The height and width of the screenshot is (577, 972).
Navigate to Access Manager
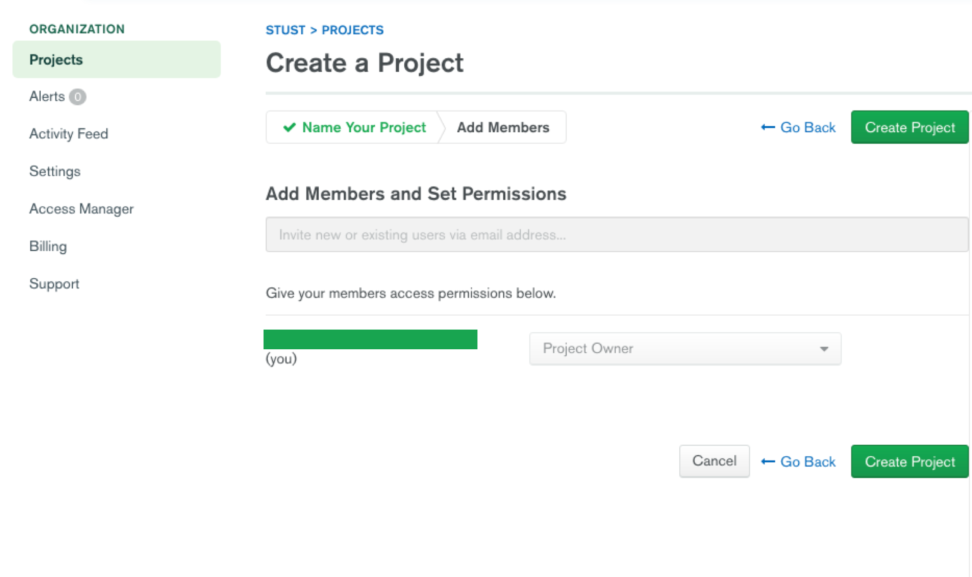(x=81, y=209)
